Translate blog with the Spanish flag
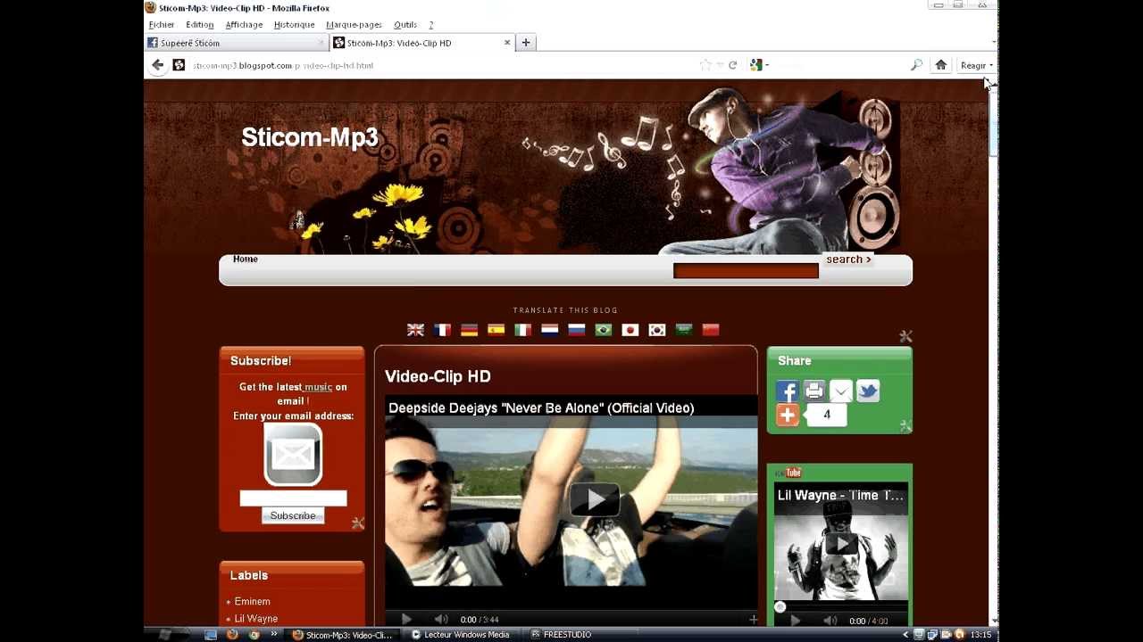Screen dimensions: 1143x642 (496, 330)
